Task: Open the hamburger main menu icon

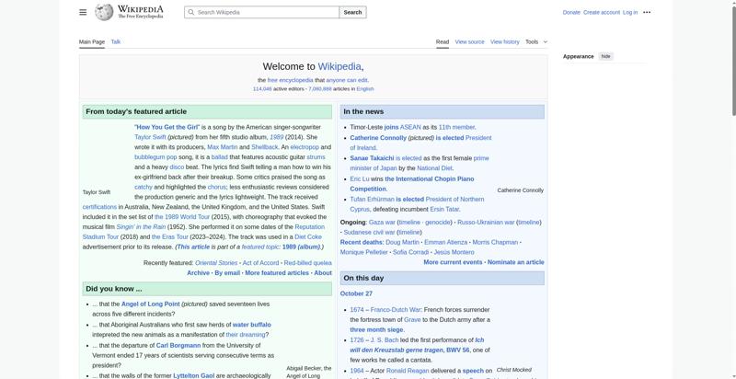Action: pyautogui.click(x=83, y=12)
